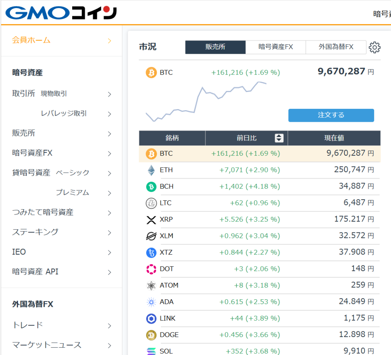Open 取引所 現物取引 menu item
391x355 pixels.
[x=39, y=94]
